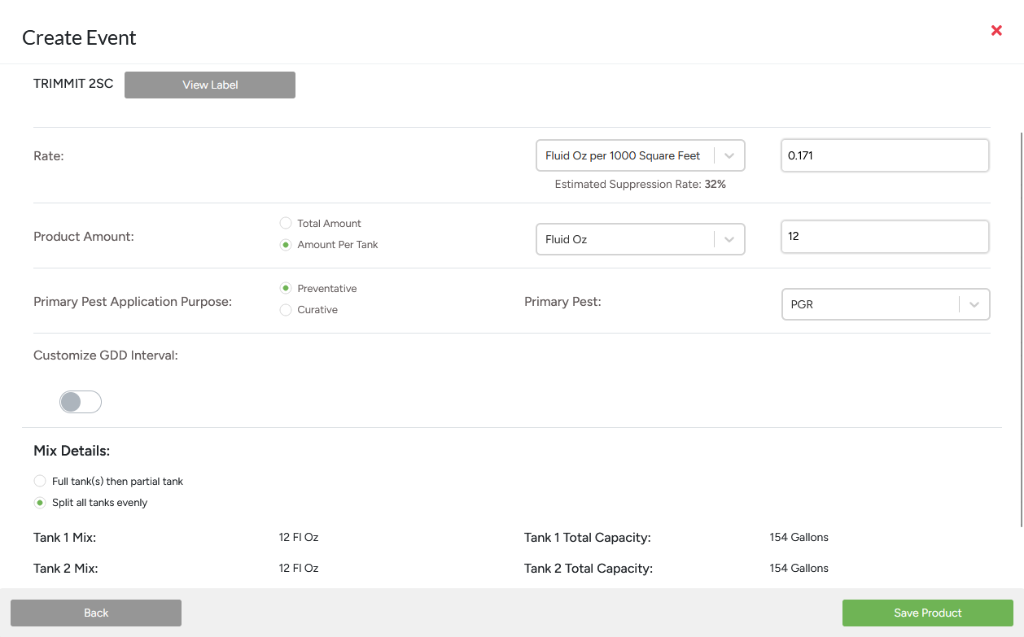The width and height of the screenshot is (1024, 637).
Task: Select Full tank(s) then partial tank
Action: pyautogui.click(x=40, y=482)
